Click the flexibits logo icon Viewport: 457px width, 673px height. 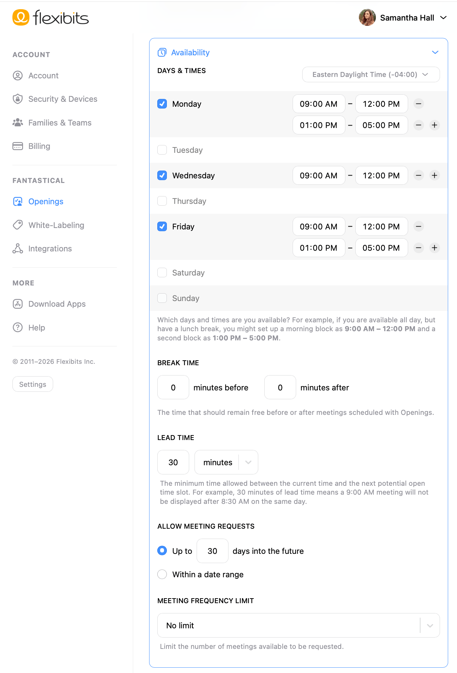pyautogui.click(x=21, y=17)
